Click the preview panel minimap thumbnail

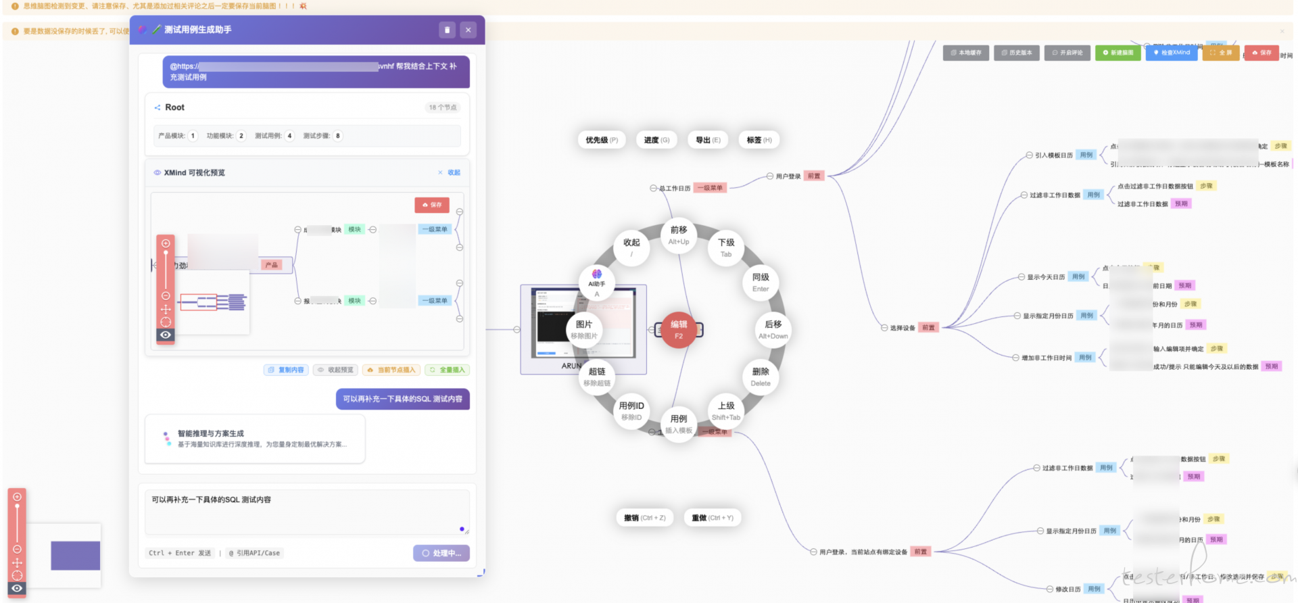click(213, 302)
